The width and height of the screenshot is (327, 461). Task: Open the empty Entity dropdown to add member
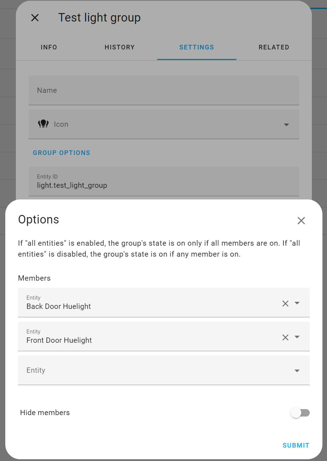click(297, 370)
